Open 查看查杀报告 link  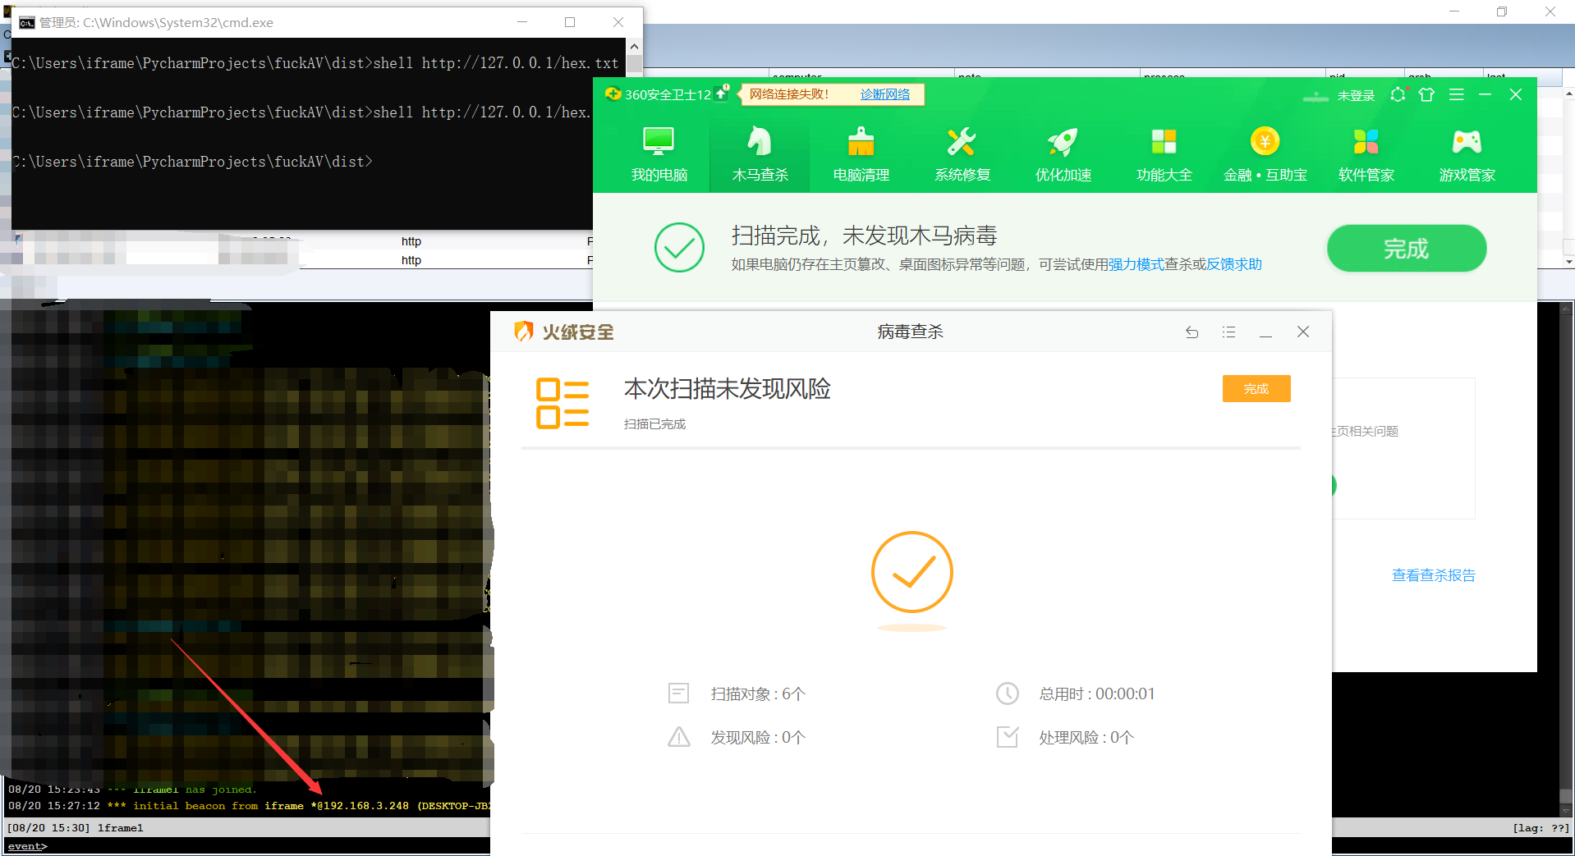pos(1433,575)
